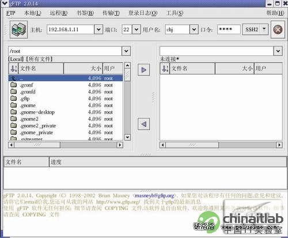Open the window menu icon in title bar
The width and height of the screenshot is (288, 238).
coord(4,3)
